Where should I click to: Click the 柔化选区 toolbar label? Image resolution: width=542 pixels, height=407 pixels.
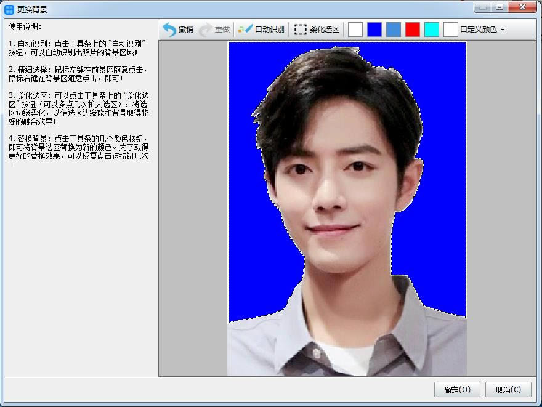click(324, 30)
